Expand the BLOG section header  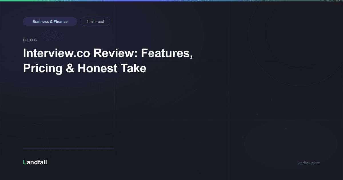click(30, 40)
